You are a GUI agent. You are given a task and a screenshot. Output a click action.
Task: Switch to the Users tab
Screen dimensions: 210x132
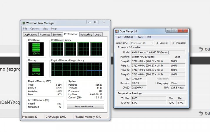tap(98, 35)
